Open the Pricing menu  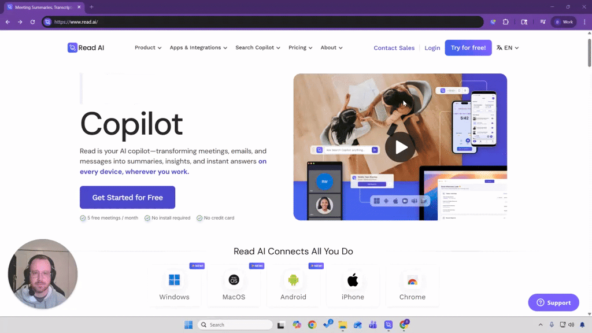[x=300, y=48]
